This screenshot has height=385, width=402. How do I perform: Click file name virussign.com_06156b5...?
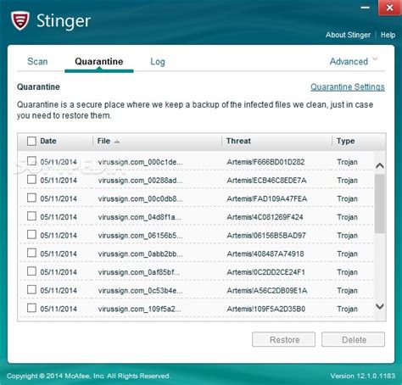click(x=140, y=236)
